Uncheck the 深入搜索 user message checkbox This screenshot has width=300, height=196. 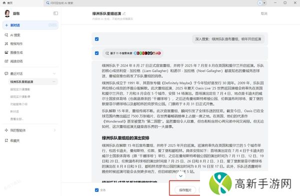[x=97, y=39]
